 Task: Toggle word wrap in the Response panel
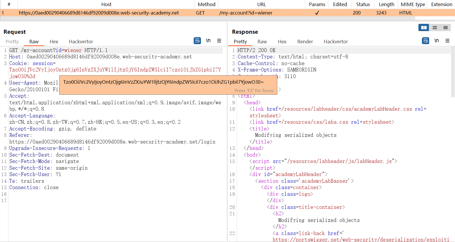(x=425, y=41)
